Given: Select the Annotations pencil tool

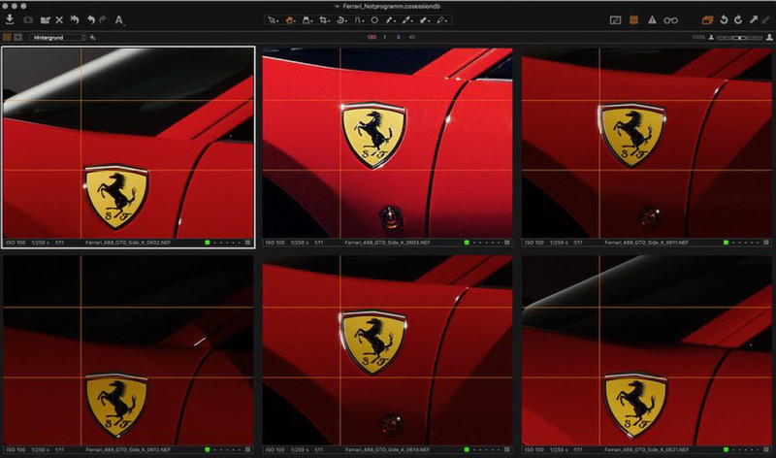Looking at the screenshot, I should [x=440, y=20].
